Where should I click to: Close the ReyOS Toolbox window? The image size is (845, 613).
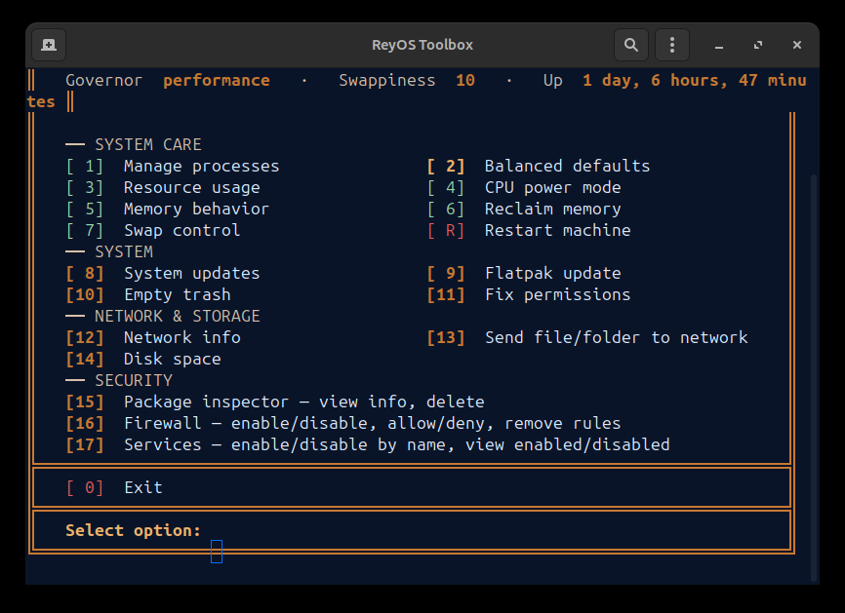click(797, 45)
